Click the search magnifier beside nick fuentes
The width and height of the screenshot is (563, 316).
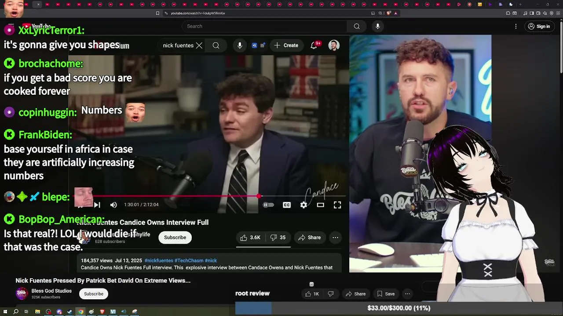[x=216, y=45]
